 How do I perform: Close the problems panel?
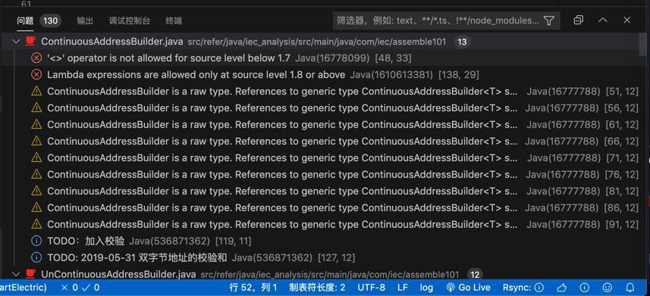pyautogui.click(x=626, y=20)
